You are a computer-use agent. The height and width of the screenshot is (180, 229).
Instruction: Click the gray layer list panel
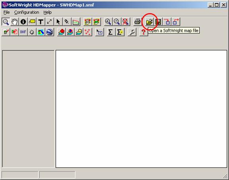tap(28, 109)
